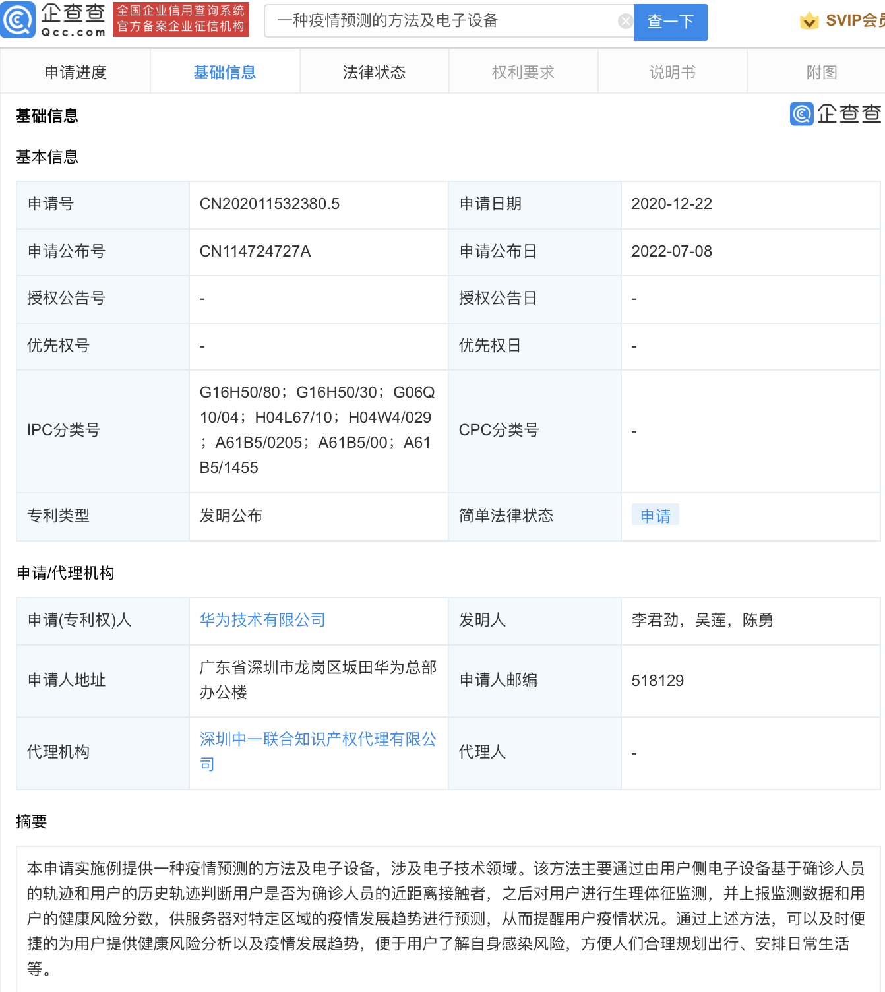
Task: Select application number CN202011532380.5
Action: (270, 204)
